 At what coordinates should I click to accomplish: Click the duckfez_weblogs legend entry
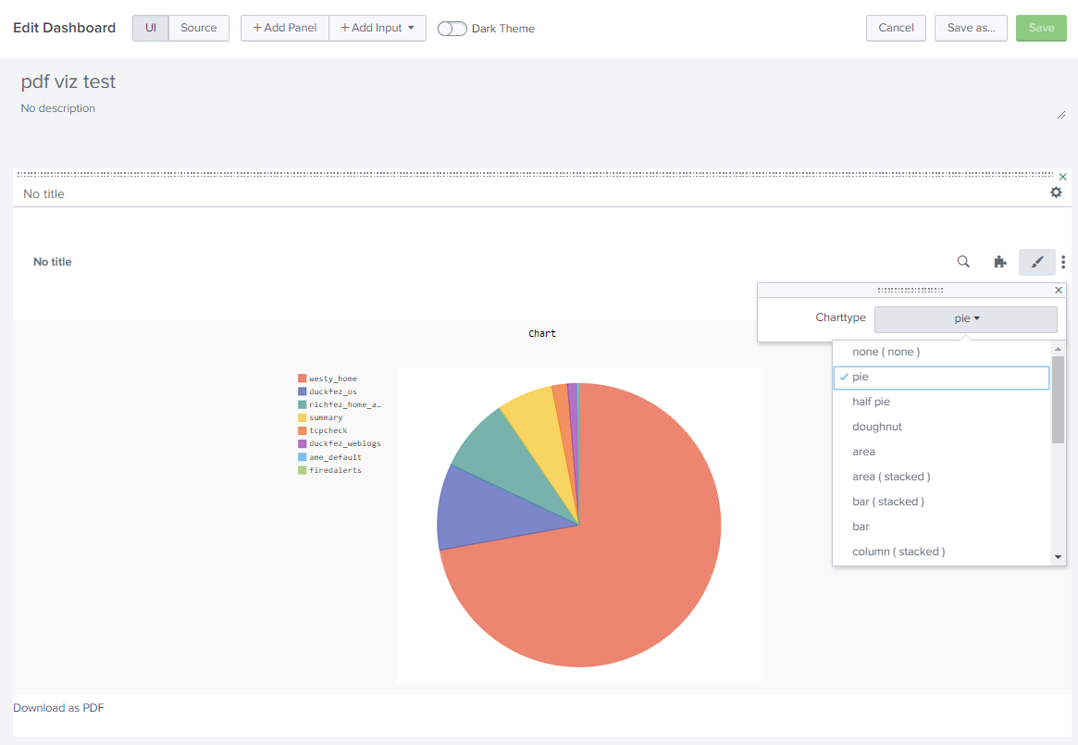click(x=340, y=443)
